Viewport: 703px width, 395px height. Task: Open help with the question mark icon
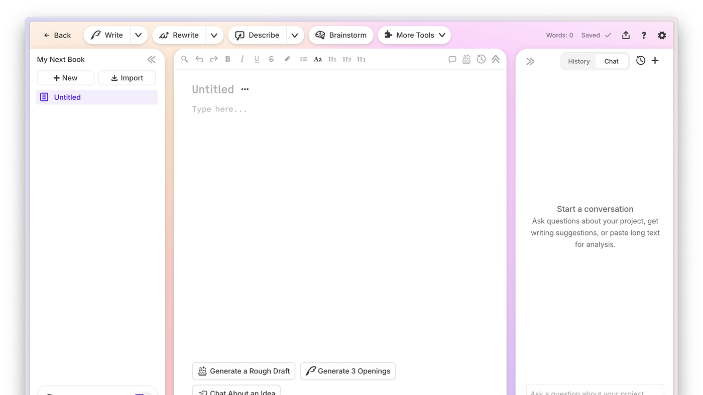point(644,35)
